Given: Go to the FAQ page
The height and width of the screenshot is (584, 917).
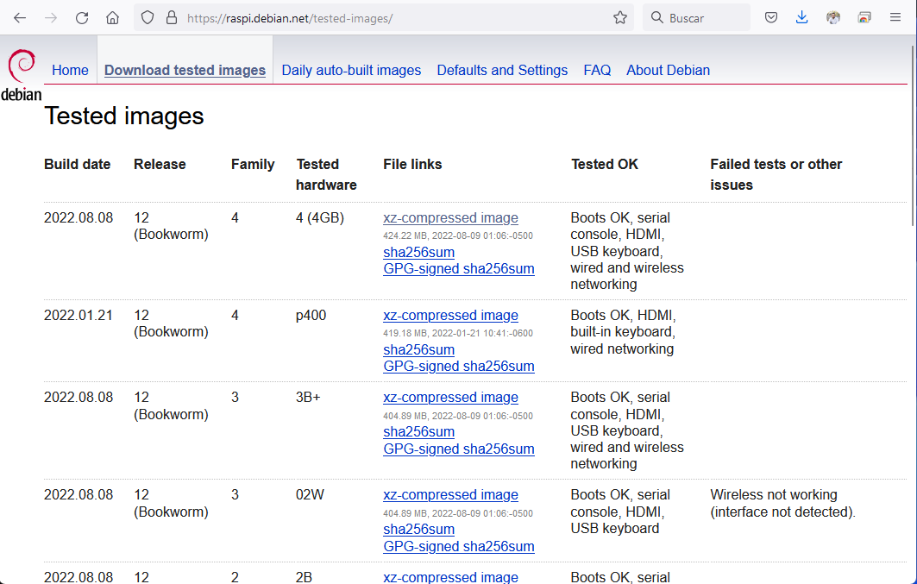Looking at the screenshot, I should pos(597,71).
